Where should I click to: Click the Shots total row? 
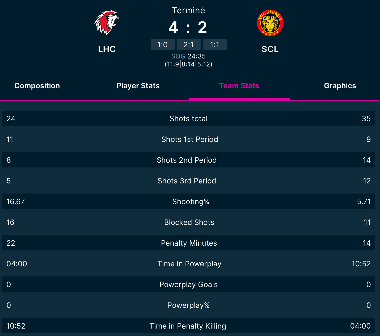coord(189,118)
